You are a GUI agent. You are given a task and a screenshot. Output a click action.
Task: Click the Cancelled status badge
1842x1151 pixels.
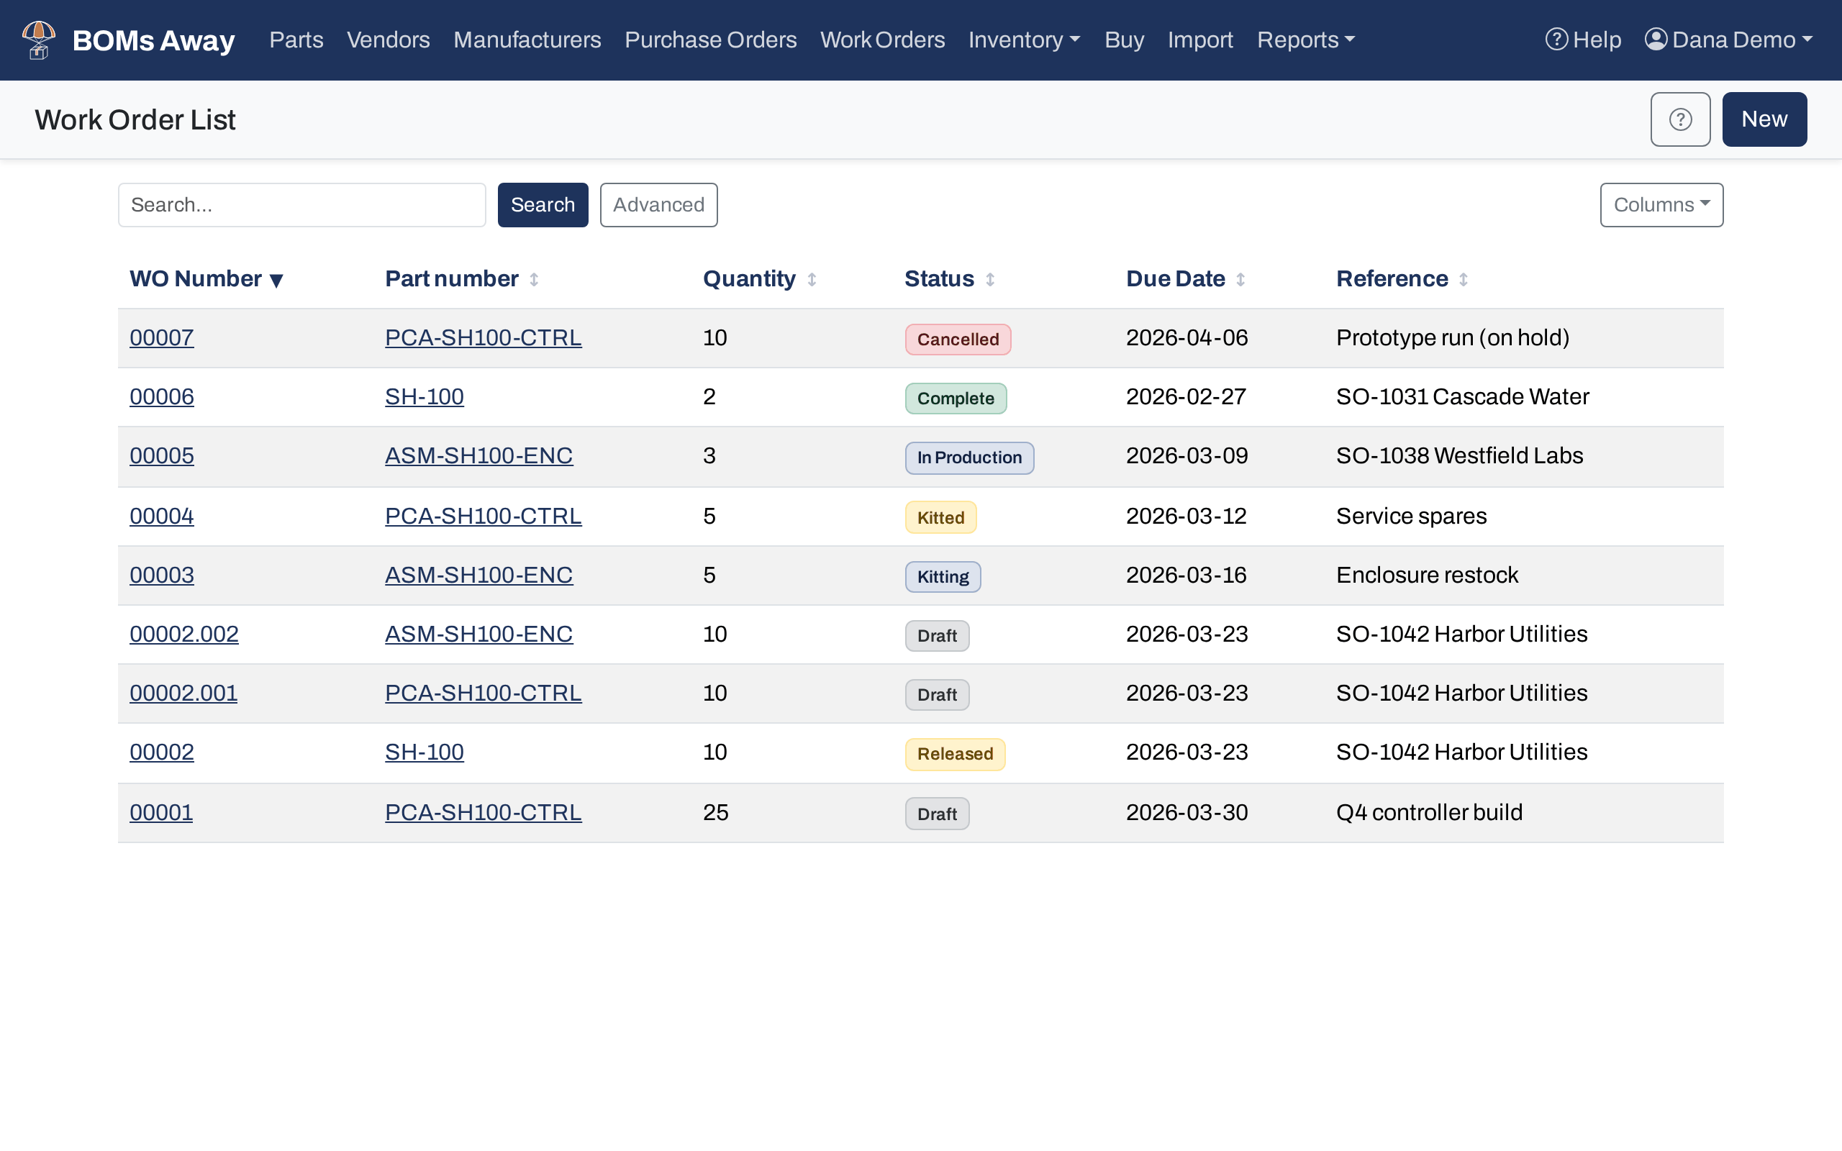click(x=958, y=340)
